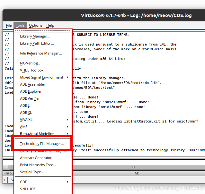205x194 pixels.
Task: Click log text 'with the Library Manager.'
Action: point(99,78)
